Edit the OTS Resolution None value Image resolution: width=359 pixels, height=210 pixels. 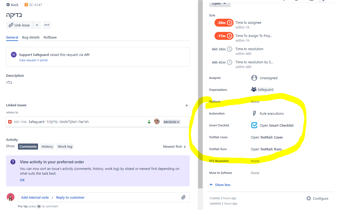255,161
